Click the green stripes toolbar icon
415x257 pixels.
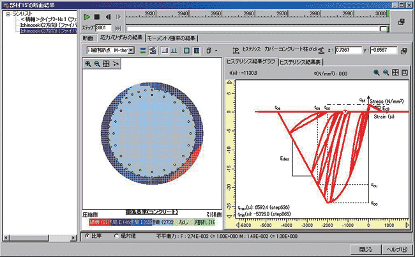(143, 51)
